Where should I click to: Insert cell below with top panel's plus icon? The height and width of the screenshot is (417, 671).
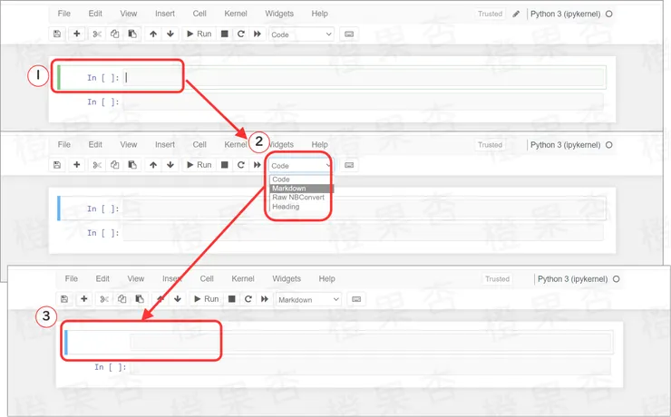(76, 34)
